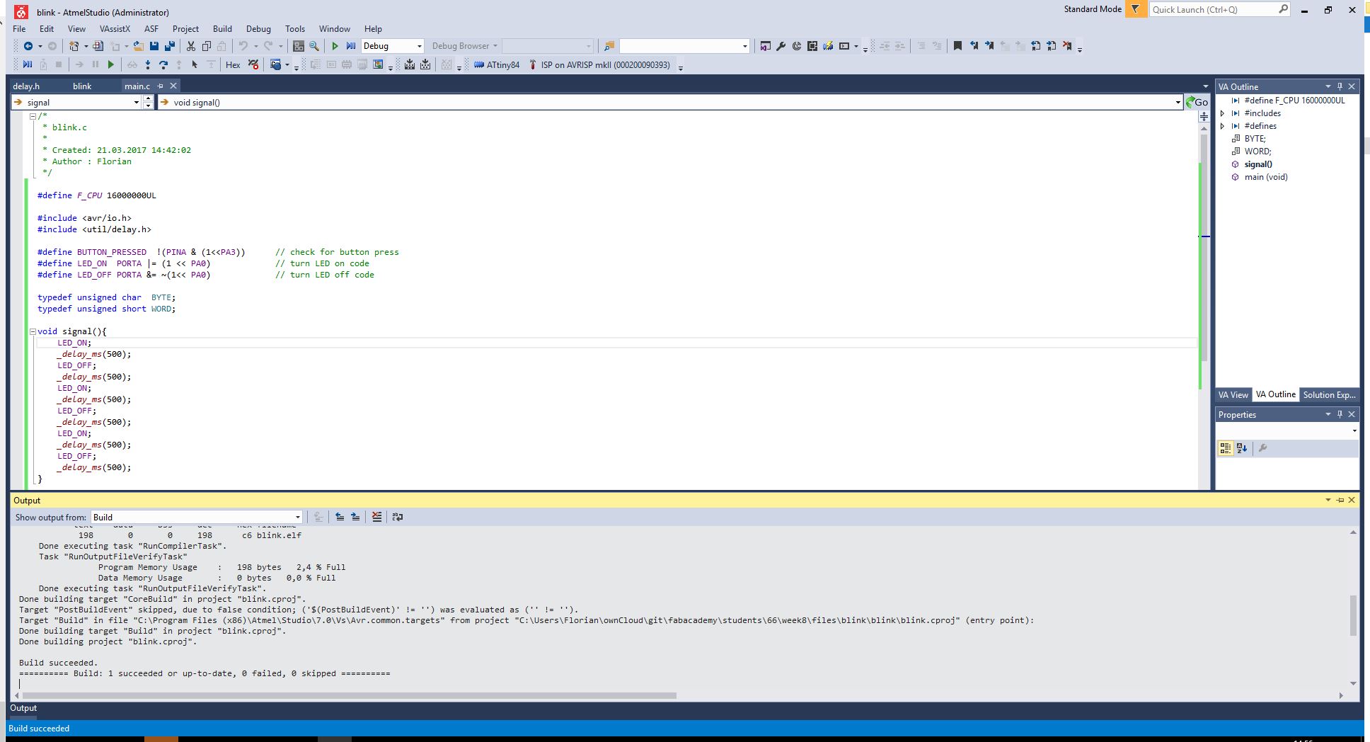Click the Find in Files magnifier icon
This screenshot has height=742, width=1370.
pos(314,46)
